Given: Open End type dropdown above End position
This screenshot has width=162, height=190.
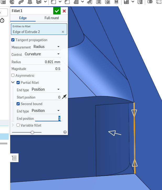Looking at the screenshot, I should (x=46, y=111).
